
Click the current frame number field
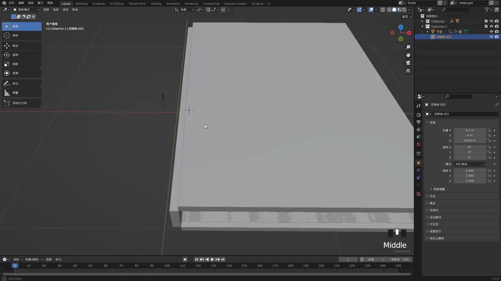(x=348, y=260)
